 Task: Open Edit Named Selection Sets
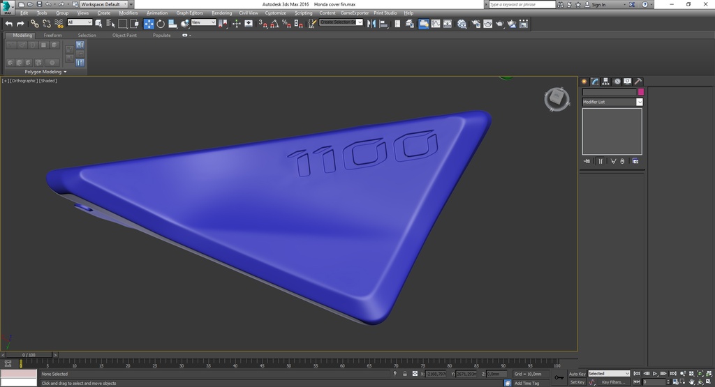pos(312,24)
